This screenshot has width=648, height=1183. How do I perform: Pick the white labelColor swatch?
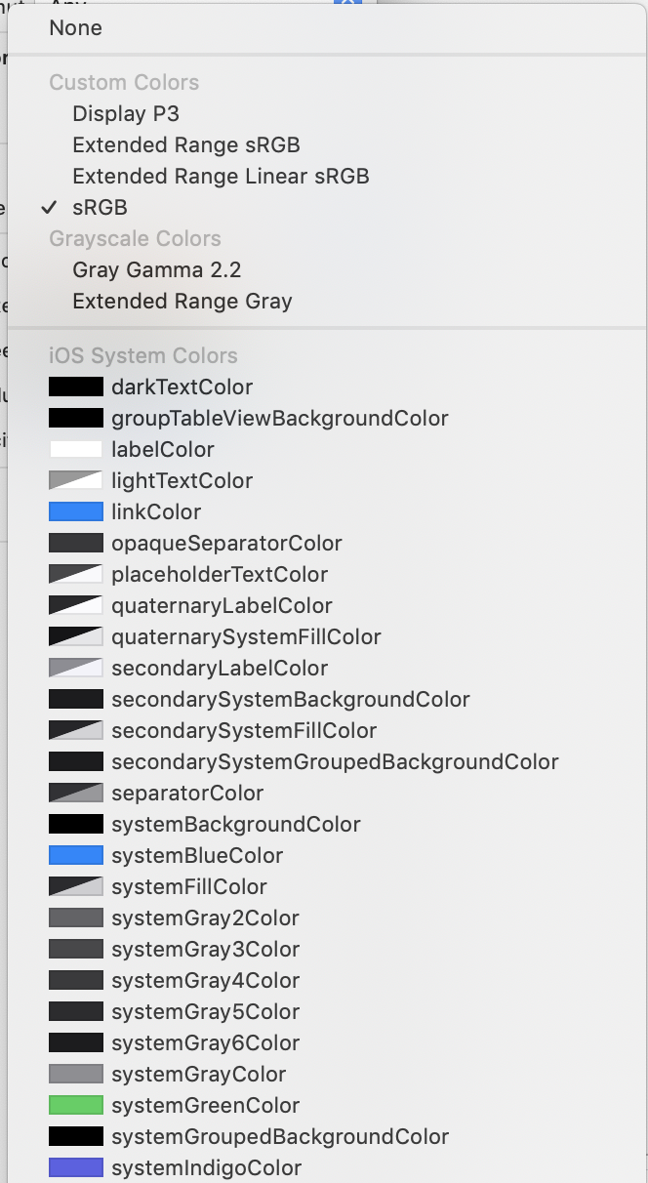pos(76,450)
